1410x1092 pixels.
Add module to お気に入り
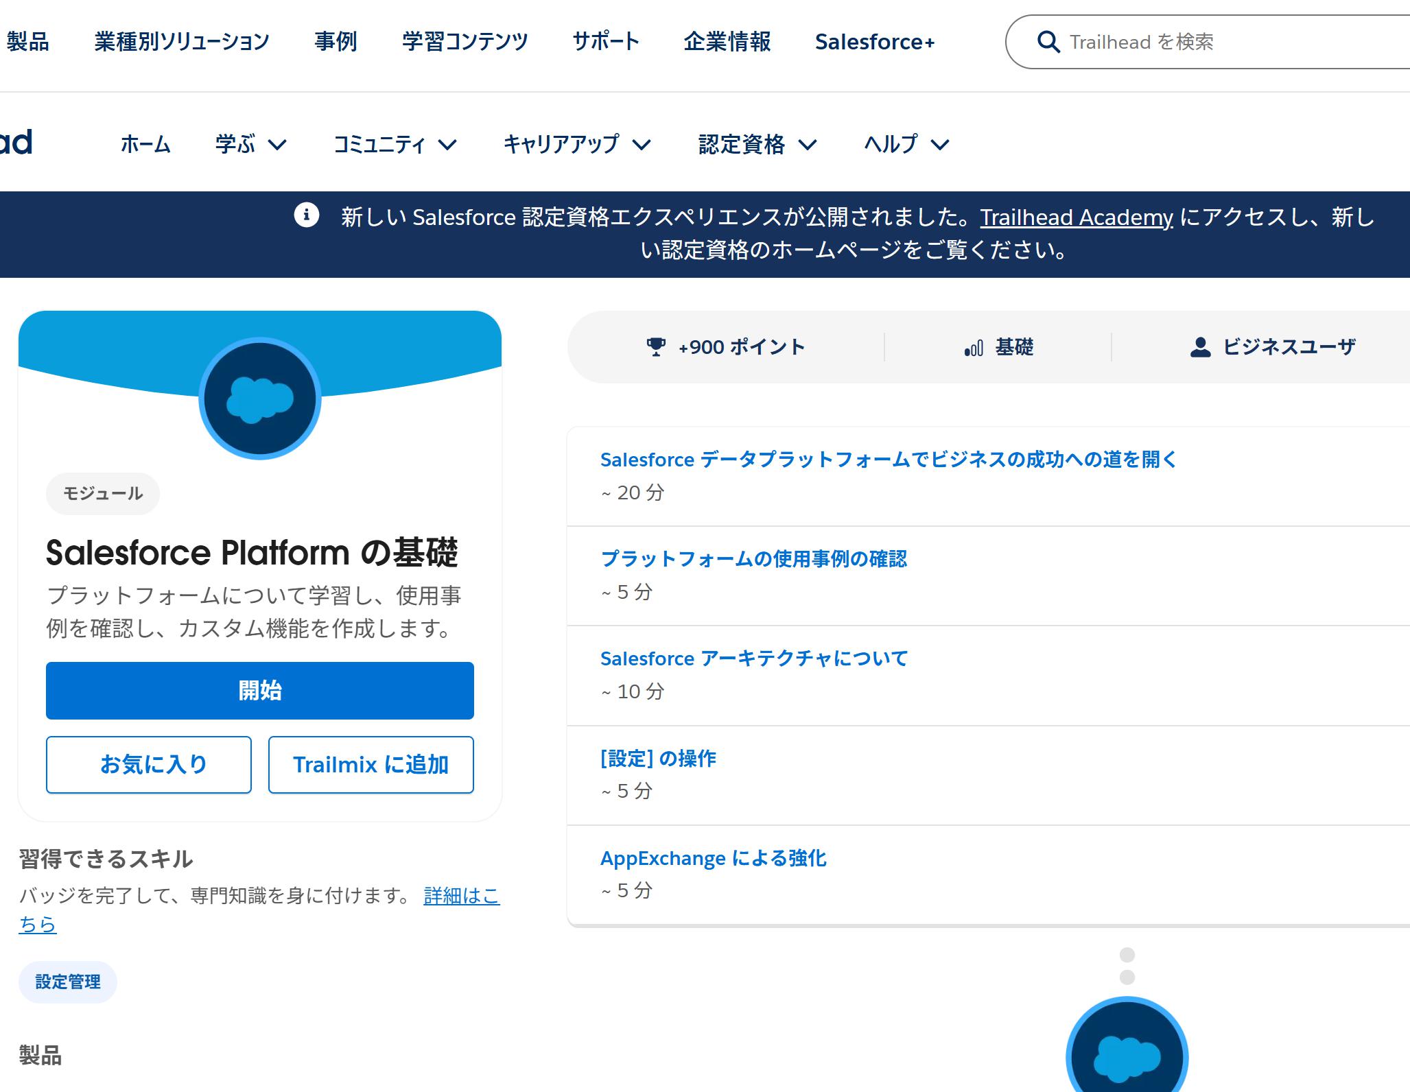coord(149,765)
